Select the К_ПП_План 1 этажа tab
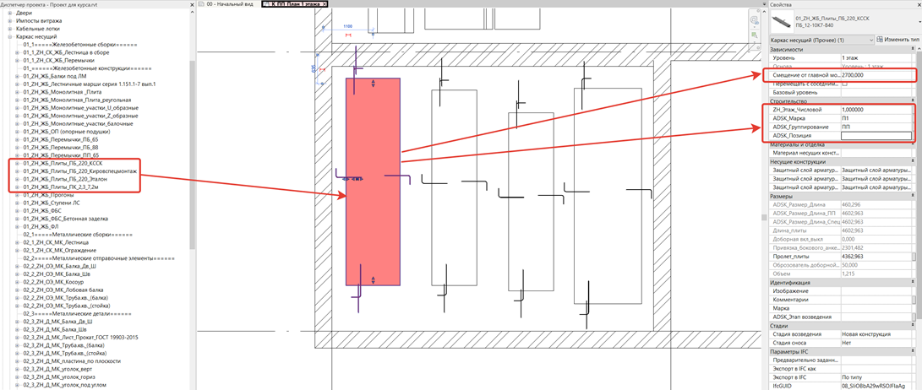Viewport: 922px width, 390px height. pyautogui.click(x=294, y=3)
